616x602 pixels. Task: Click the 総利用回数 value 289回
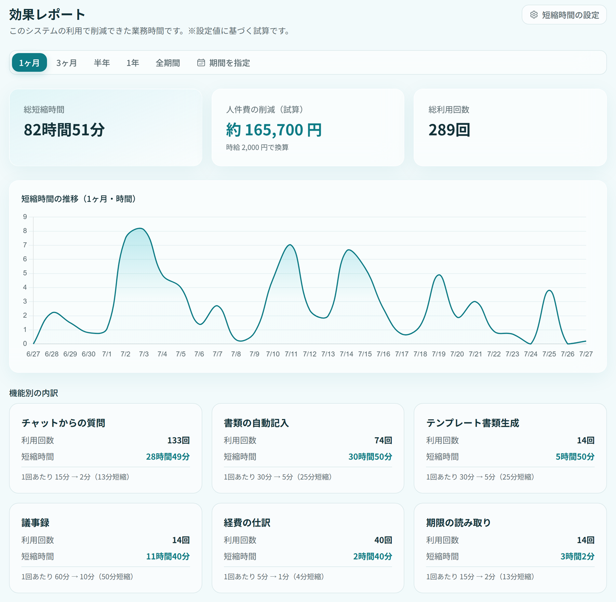click(449, 130)
